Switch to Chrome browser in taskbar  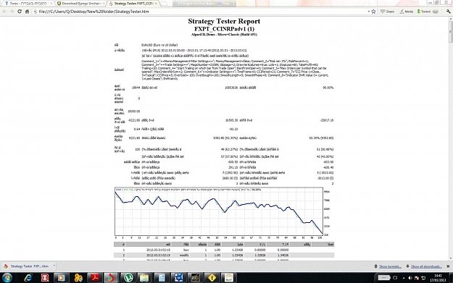(x=110, y=278)
